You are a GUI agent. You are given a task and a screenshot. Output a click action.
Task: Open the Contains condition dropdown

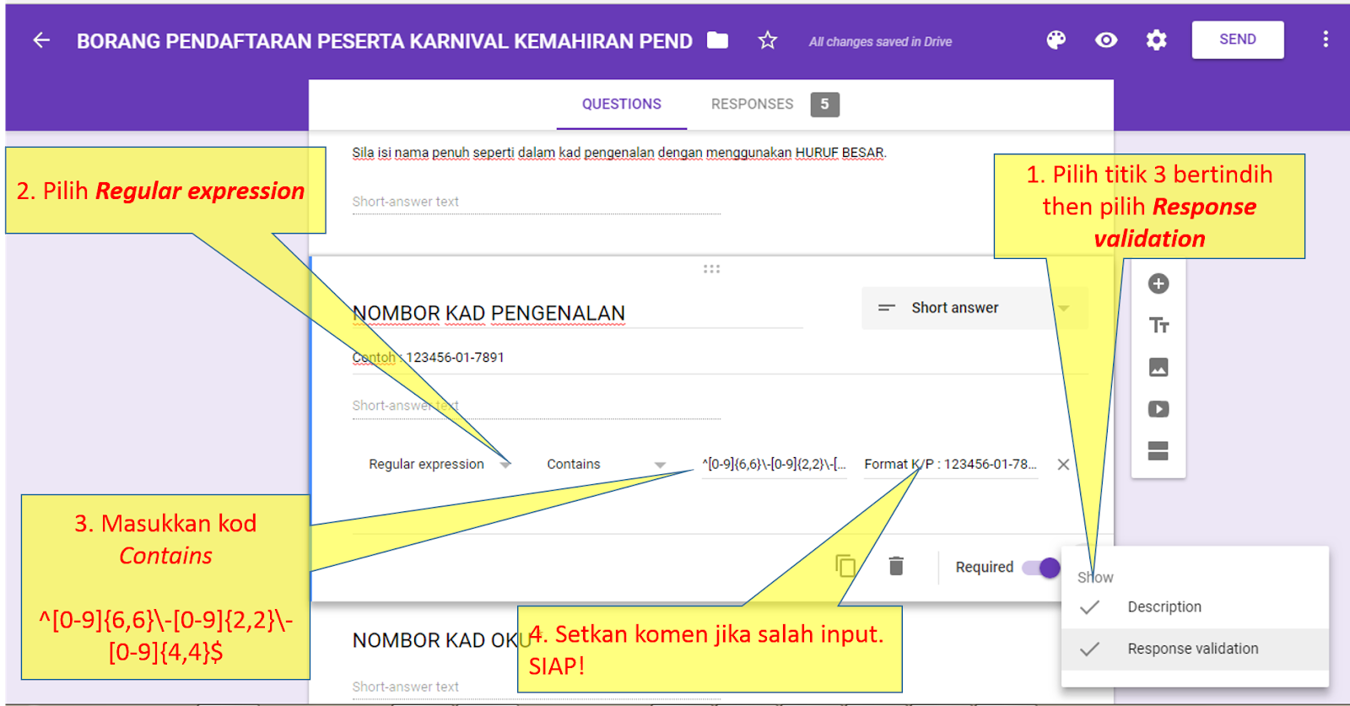[x=607, y=464]
